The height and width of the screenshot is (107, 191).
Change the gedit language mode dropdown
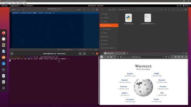(x=59, y=50)
